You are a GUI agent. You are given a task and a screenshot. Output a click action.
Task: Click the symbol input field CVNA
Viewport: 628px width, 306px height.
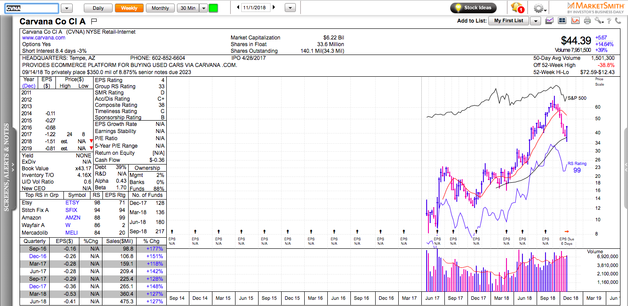pyautogui.click(x=31, y=8)
